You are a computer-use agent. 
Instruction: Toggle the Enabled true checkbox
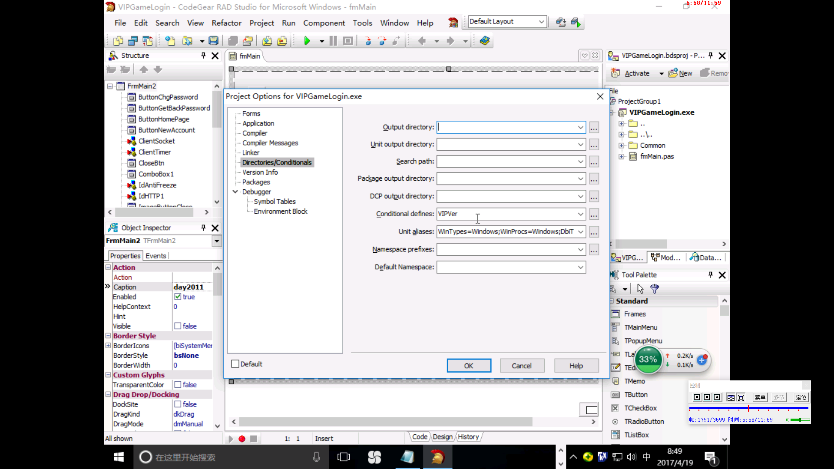pos(178,297)
